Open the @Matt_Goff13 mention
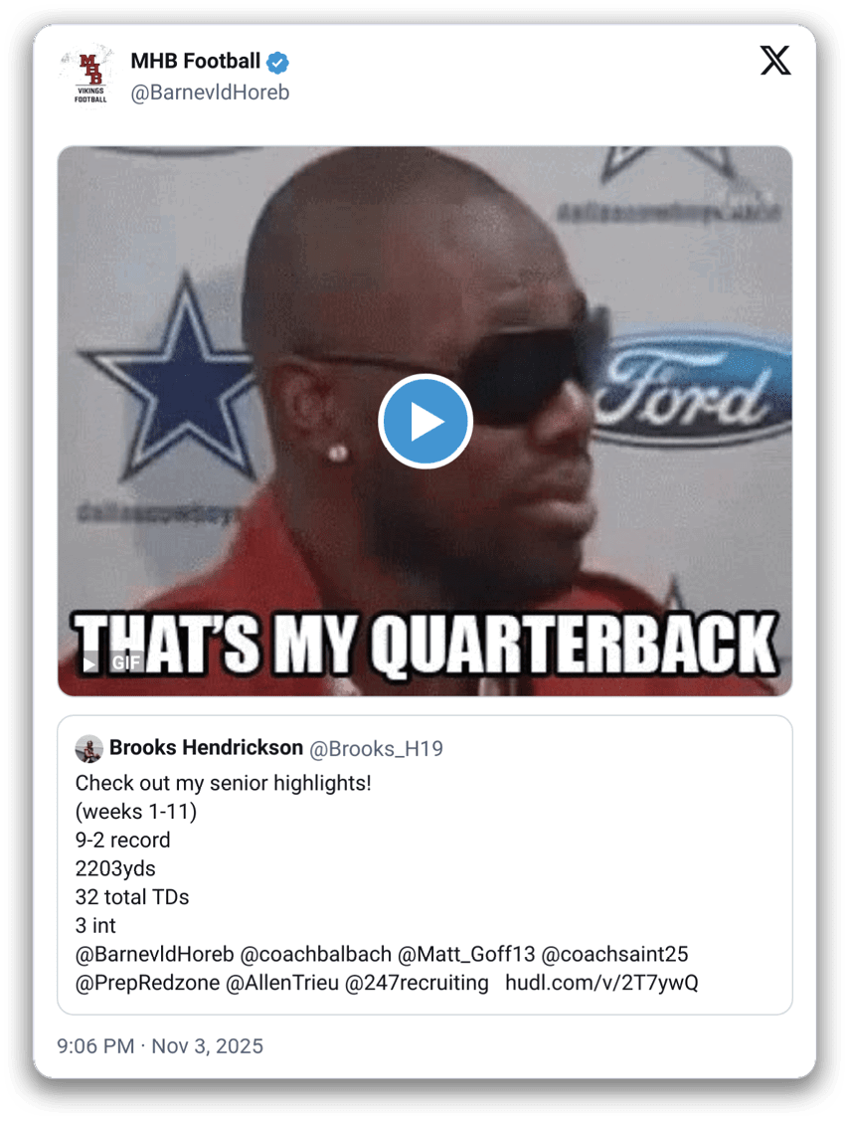Screen dimensions: 849x1121 [466, 954]
